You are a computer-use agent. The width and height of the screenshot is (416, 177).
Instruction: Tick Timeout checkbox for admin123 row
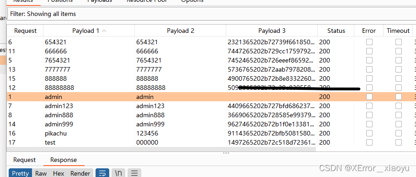coord(399,106)
